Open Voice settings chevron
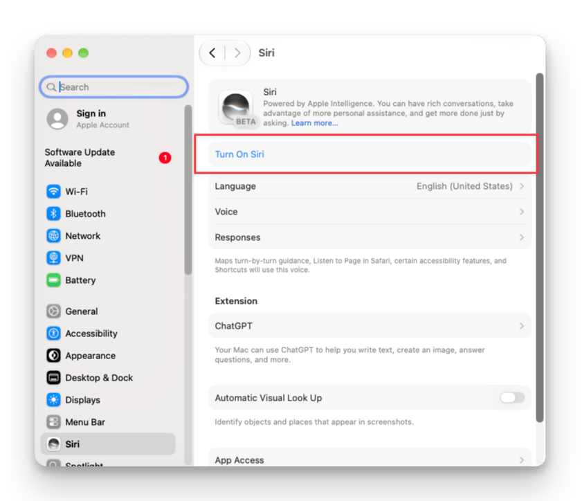This screenshot has height=501, width=582. pos(522,212)
